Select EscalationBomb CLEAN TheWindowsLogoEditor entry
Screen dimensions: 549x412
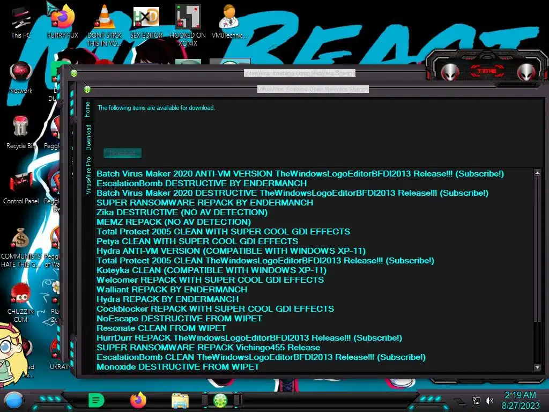[x=261, y=357]
